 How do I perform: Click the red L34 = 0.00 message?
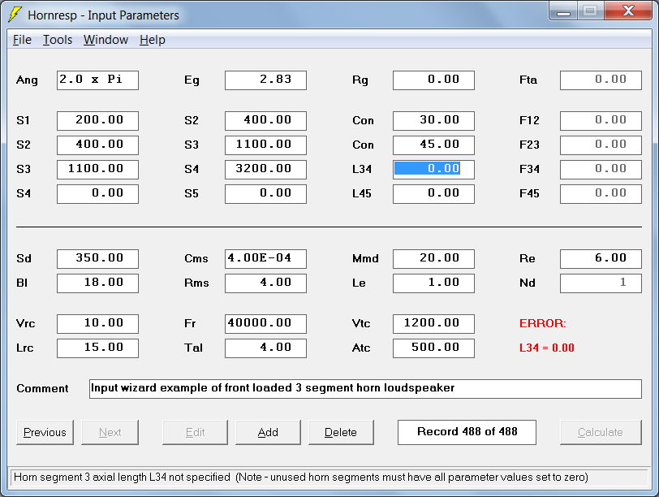(547, 348)
